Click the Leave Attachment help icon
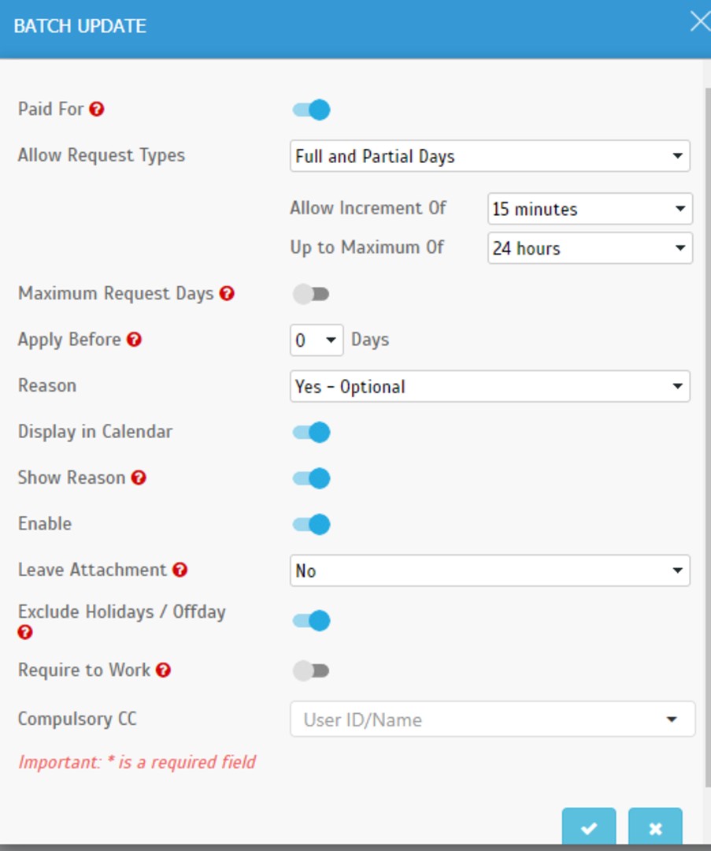The image size is (711, 851). (x=180, y=570)
